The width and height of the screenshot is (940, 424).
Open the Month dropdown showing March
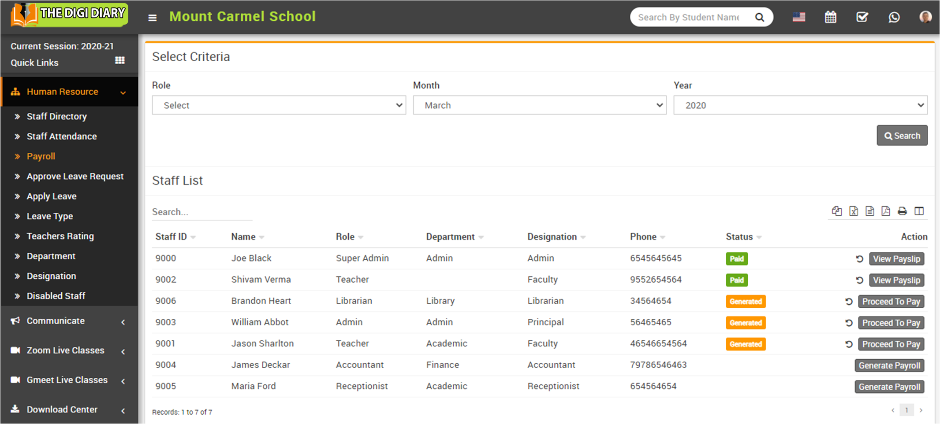[x=539, y=105]
